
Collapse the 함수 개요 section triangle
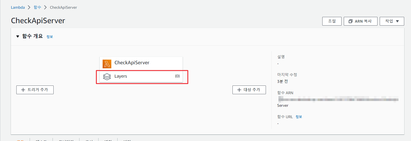18,36
